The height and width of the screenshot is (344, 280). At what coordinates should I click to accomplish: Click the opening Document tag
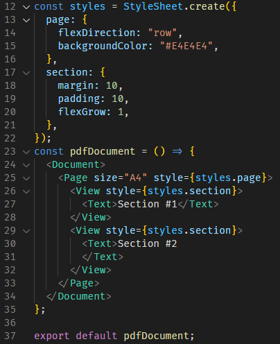76,164
